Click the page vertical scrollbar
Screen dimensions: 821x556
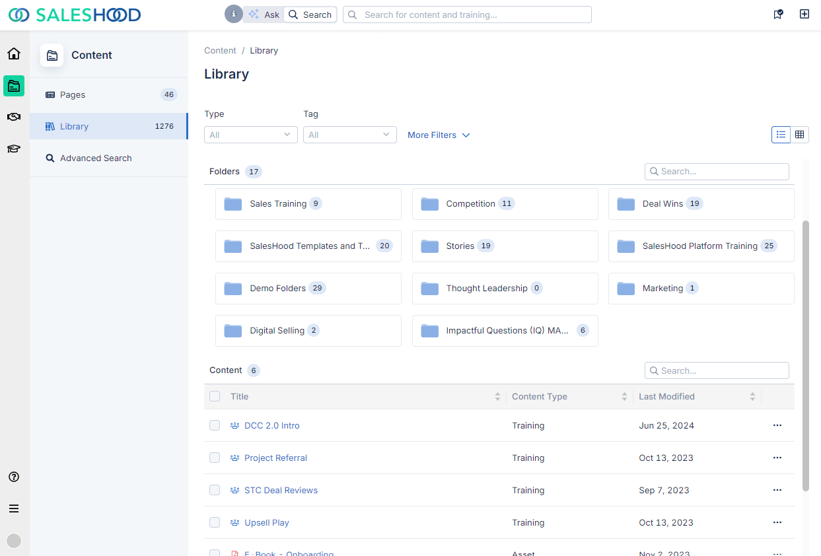pos(805,355)
